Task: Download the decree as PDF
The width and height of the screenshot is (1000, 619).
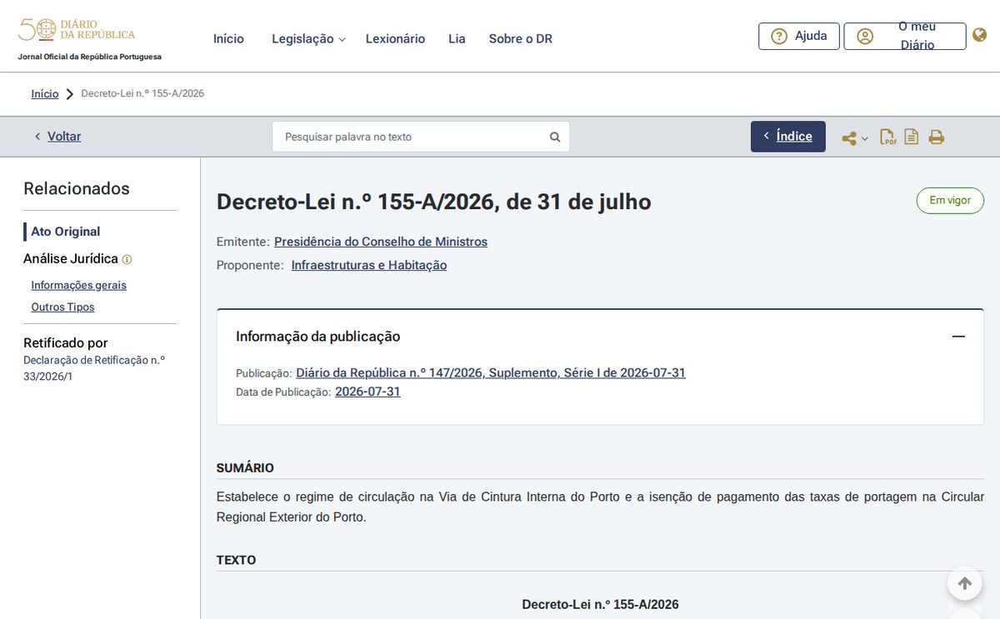Action: click(888, 137)
